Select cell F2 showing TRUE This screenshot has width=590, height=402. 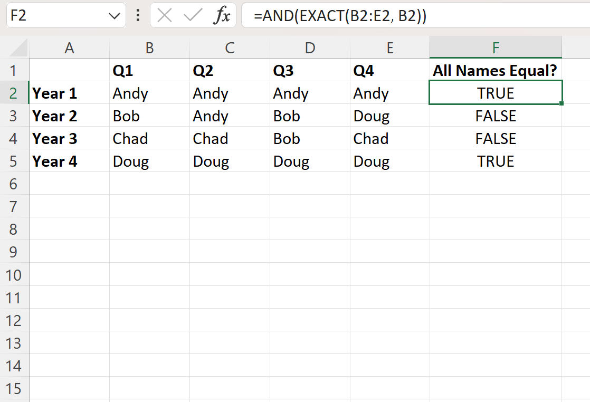click(495, 93)
